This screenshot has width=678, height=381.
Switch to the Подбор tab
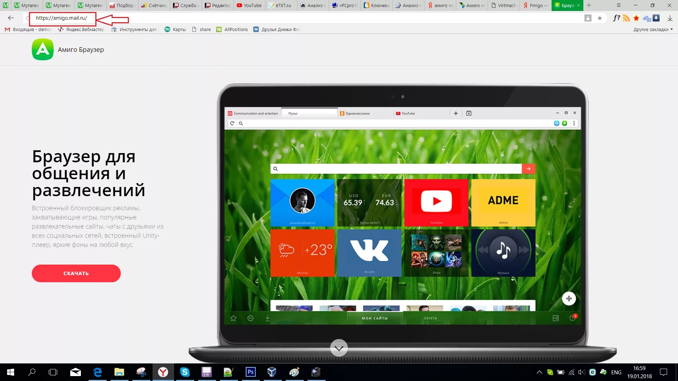coord(122,5)
